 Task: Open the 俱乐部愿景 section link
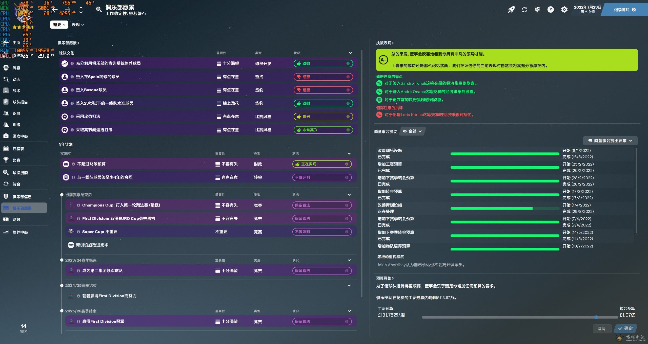(68, 43)
